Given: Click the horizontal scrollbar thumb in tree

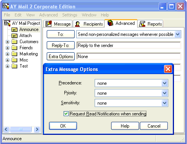Looking at the screenshot, I should pyautogui.click(x=21, y=129).
